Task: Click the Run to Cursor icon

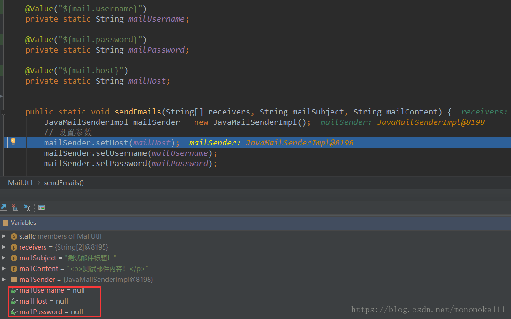Action: point(27,207)
